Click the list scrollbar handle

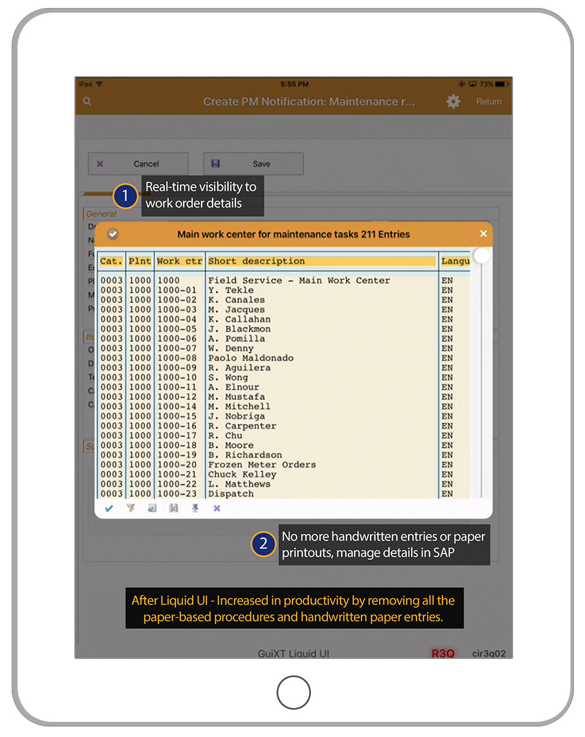[482, 256]
